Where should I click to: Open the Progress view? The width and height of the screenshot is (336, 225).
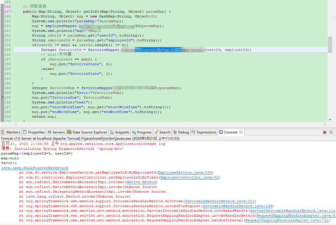(142, 132)
